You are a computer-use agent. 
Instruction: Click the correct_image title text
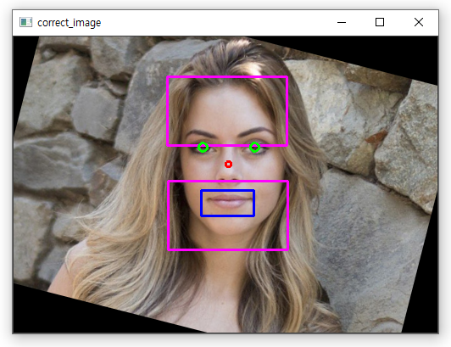click(69, 22)
